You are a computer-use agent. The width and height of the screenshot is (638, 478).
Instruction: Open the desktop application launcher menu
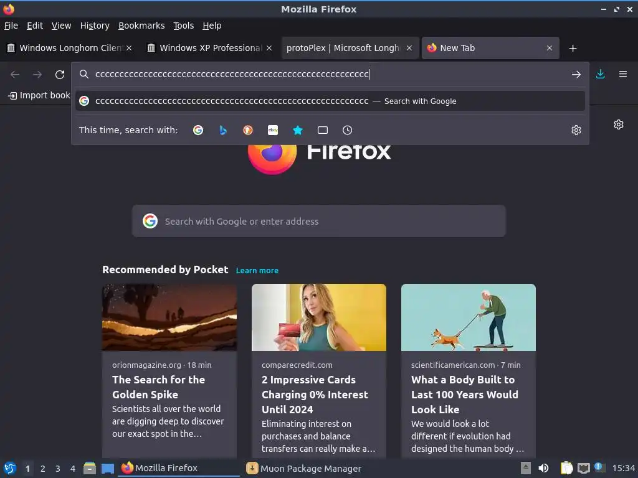10,468
